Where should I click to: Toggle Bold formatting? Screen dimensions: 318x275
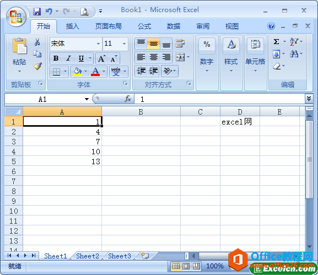[x=56, y=58]
